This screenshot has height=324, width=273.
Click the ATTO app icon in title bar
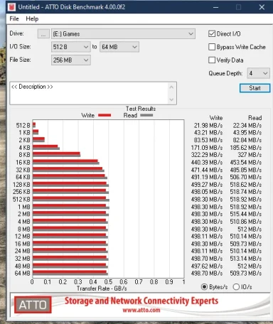tap(11, 7)
